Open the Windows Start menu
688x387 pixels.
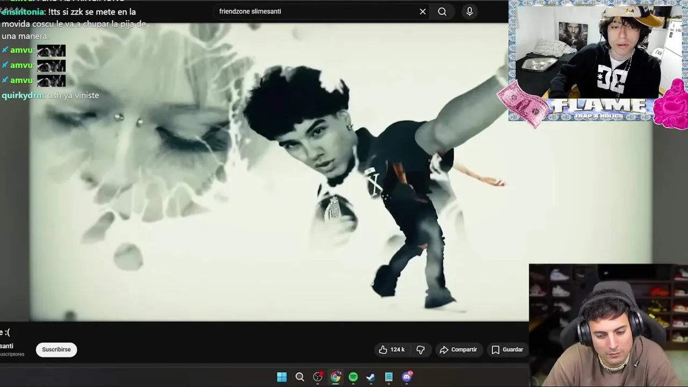(x=282, y=377)
